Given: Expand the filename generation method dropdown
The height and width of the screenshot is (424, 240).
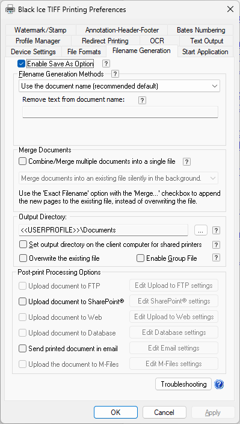Looking at the screenshot, I should pyautogui.click(x=120, y=86).
